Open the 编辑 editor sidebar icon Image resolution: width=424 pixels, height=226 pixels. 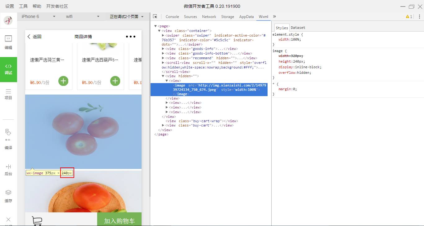point(8,42)
